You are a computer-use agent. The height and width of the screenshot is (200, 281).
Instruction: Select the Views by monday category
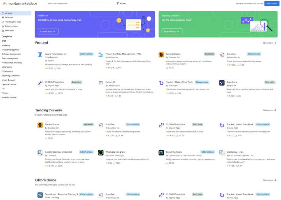(9, 97)
